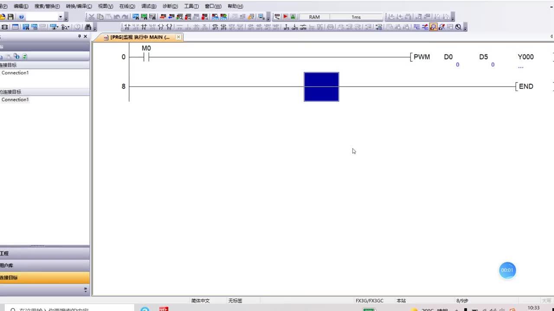Click the blue Help question-mark icon
Screen dimensions: 554x311
click(x=21, y=17)
